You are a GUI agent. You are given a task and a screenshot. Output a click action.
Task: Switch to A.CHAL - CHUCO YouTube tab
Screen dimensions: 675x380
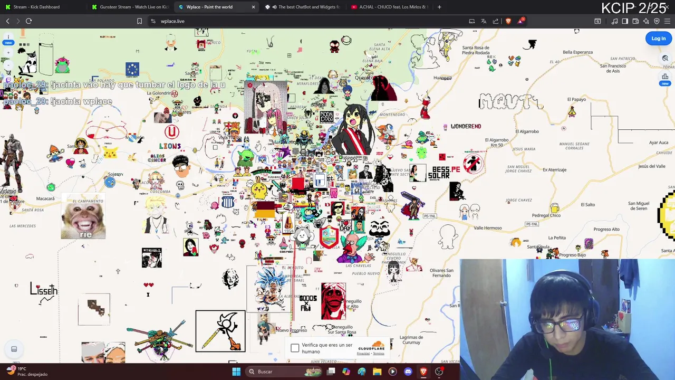390,7
